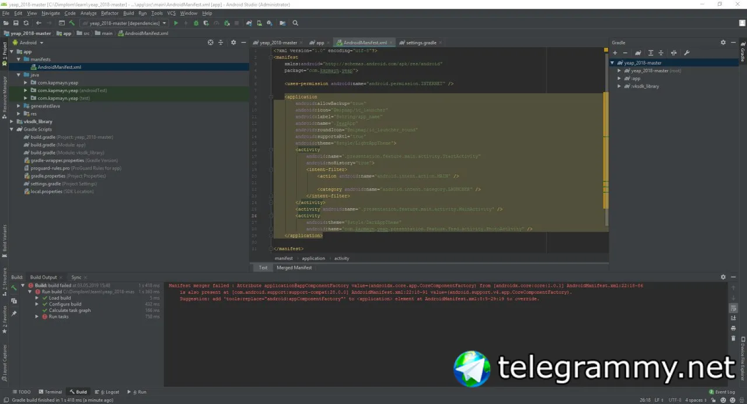Expand all in the Gradle panel toolbar

tap(651, 52)
